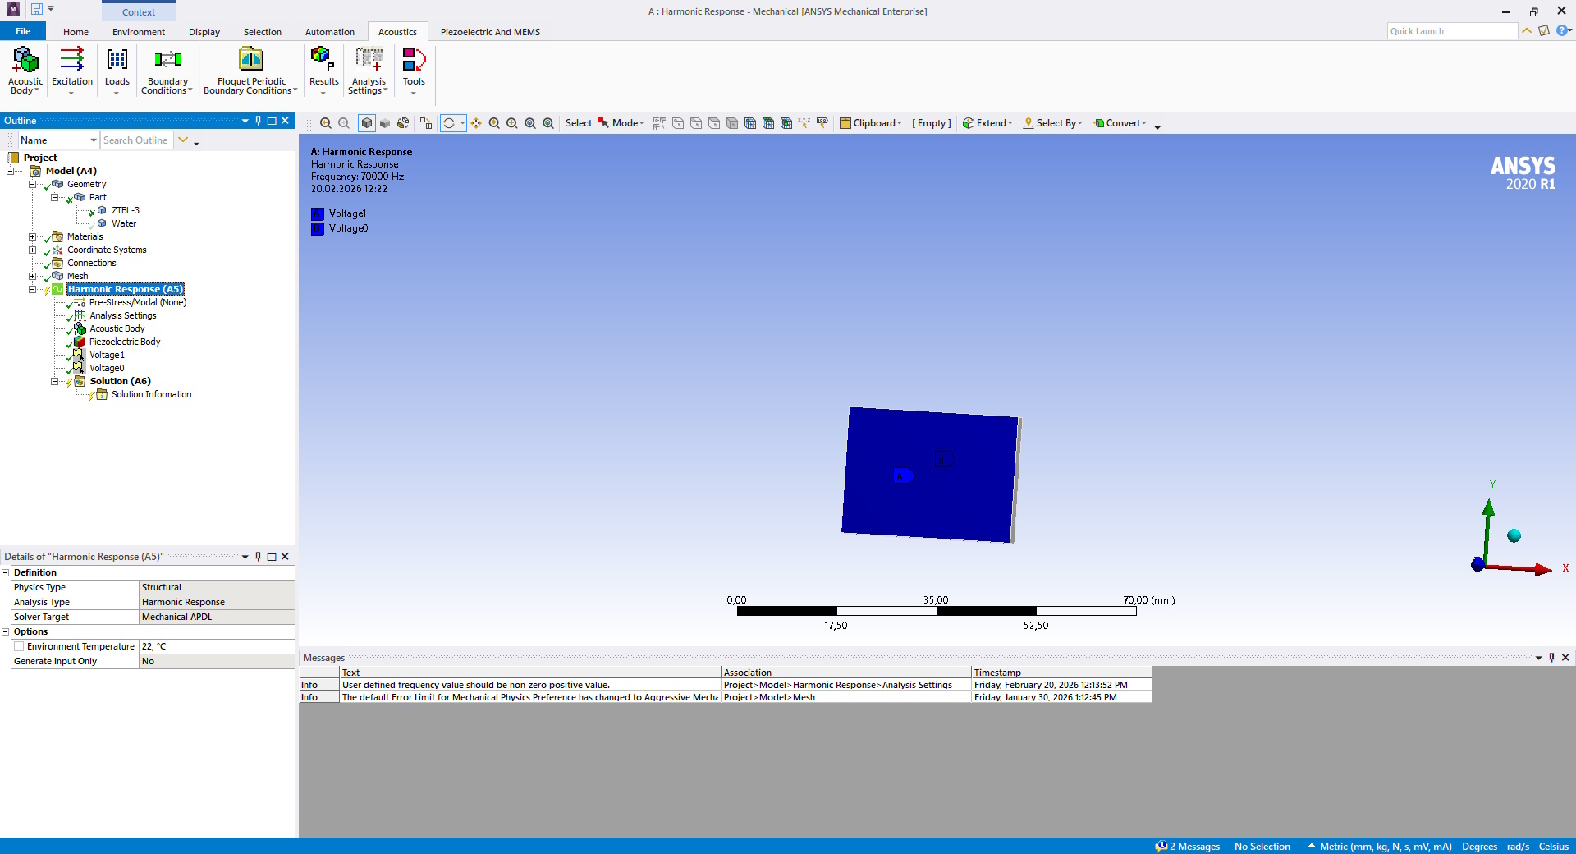
Task: Click the Tools ribbon icon
Action: [x=414, y=69]
